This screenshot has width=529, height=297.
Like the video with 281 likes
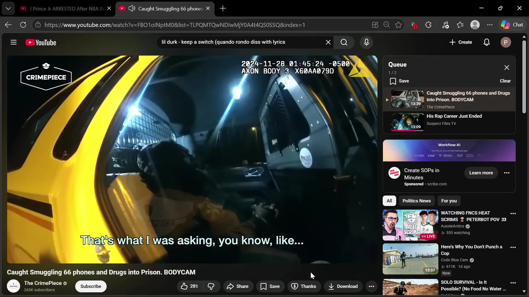point(189,286)
